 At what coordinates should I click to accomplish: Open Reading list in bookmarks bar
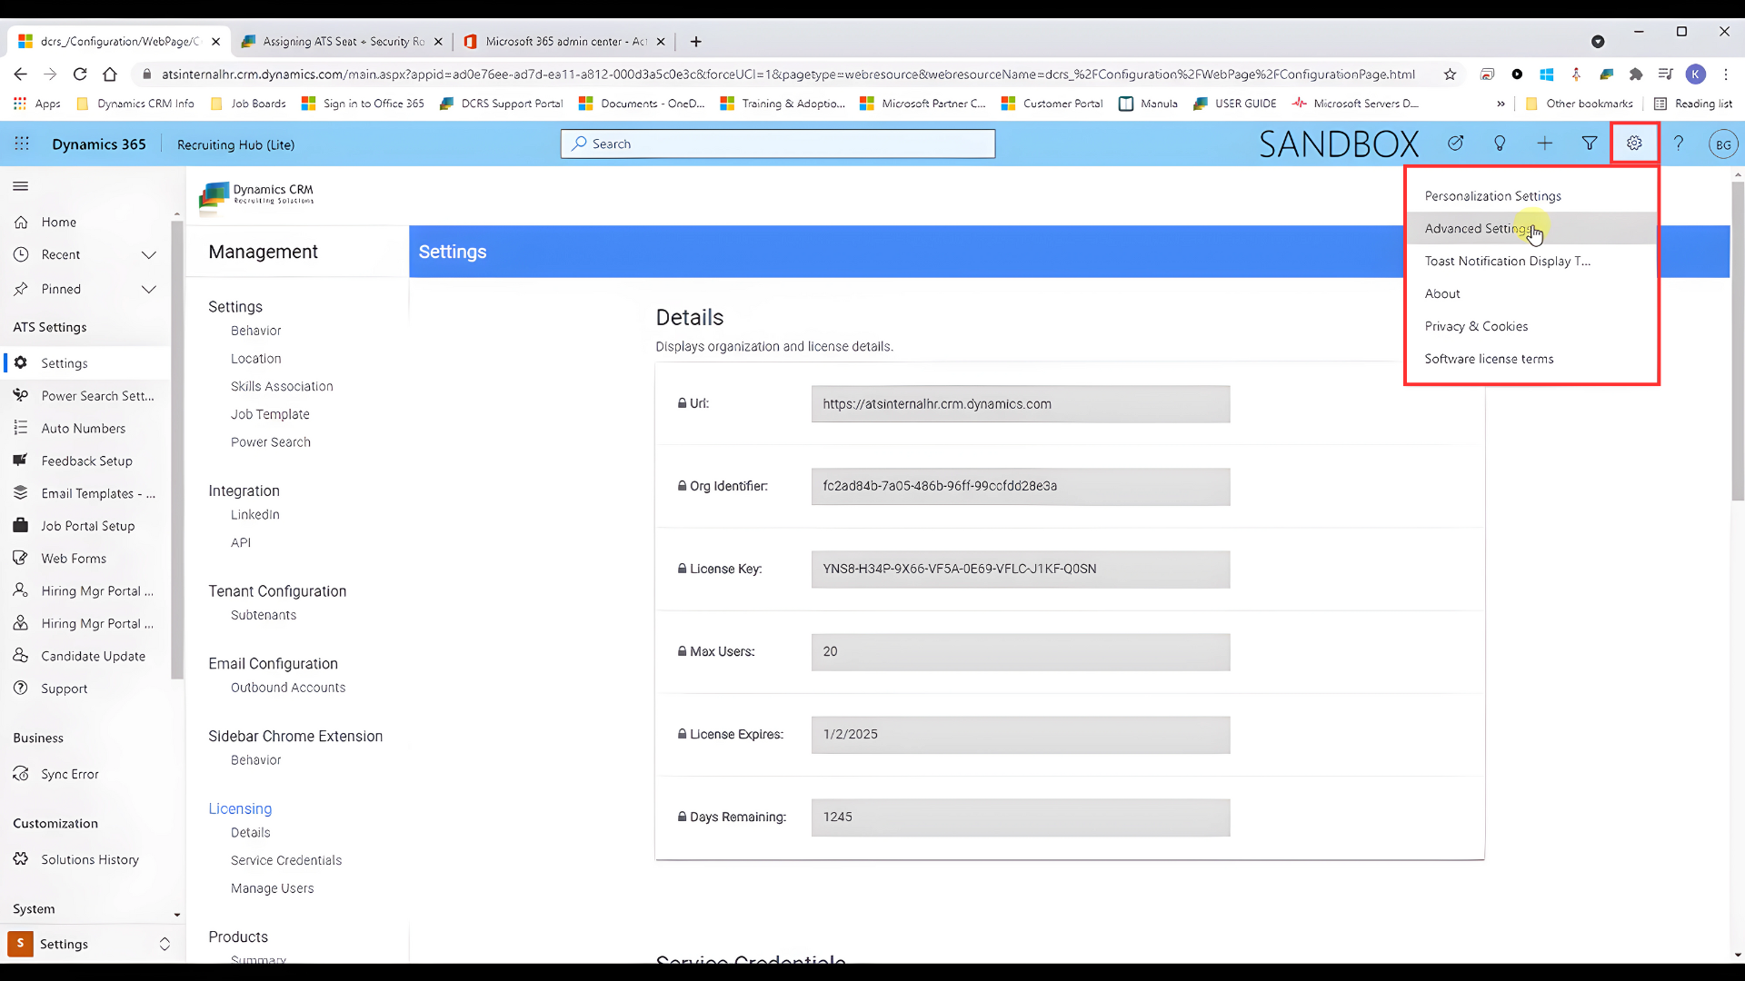click(1693, 104)
